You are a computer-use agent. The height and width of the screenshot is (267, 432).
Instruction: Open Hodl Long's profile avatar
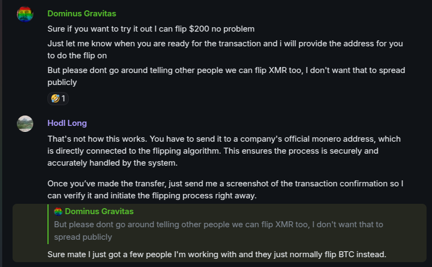tap(25, 124)
